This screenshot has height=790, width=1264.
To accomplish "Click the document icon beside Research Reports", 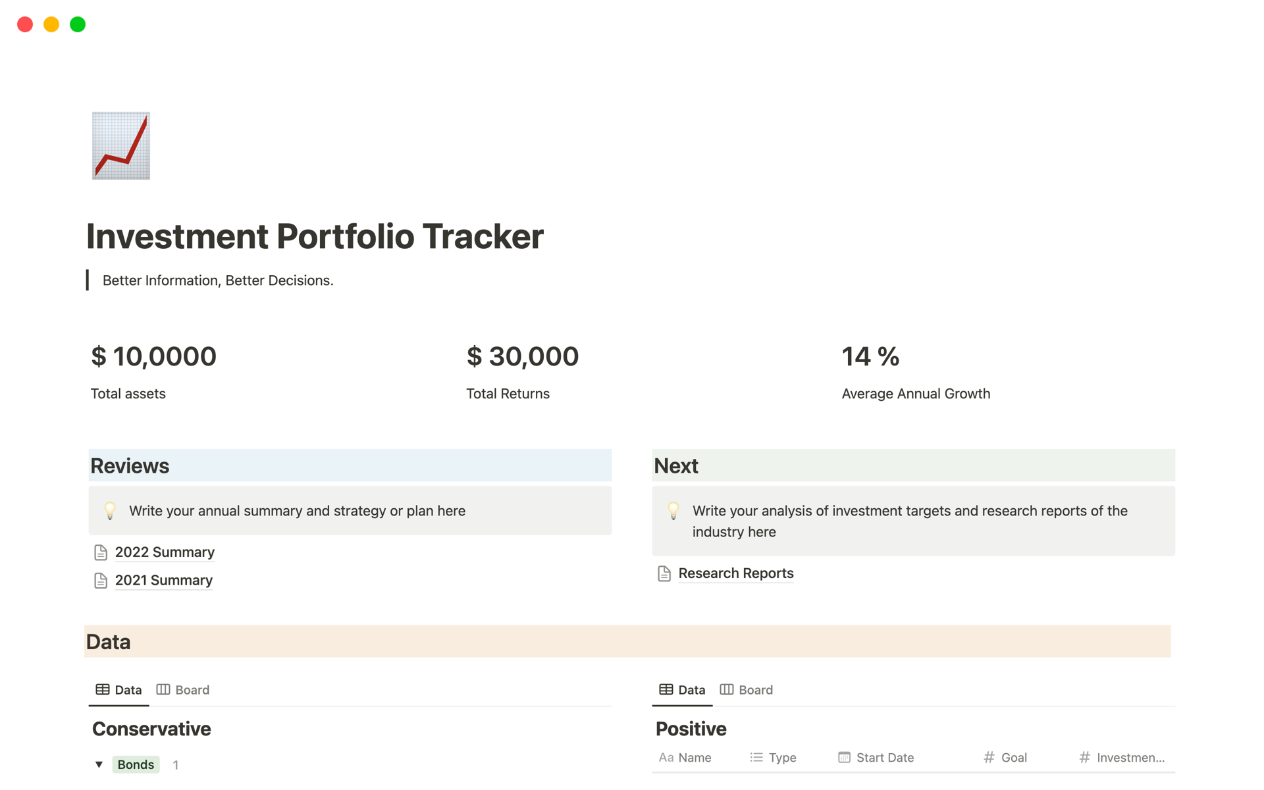I will [664, 573].
